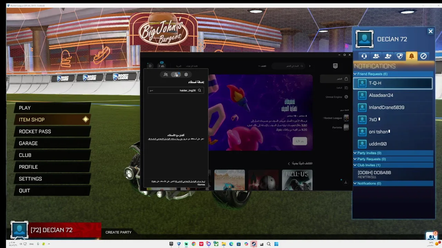Open the Epic Discover dropdown
Image resolution: width=442 pixels, height=248 pixels.
pos(262,66)
